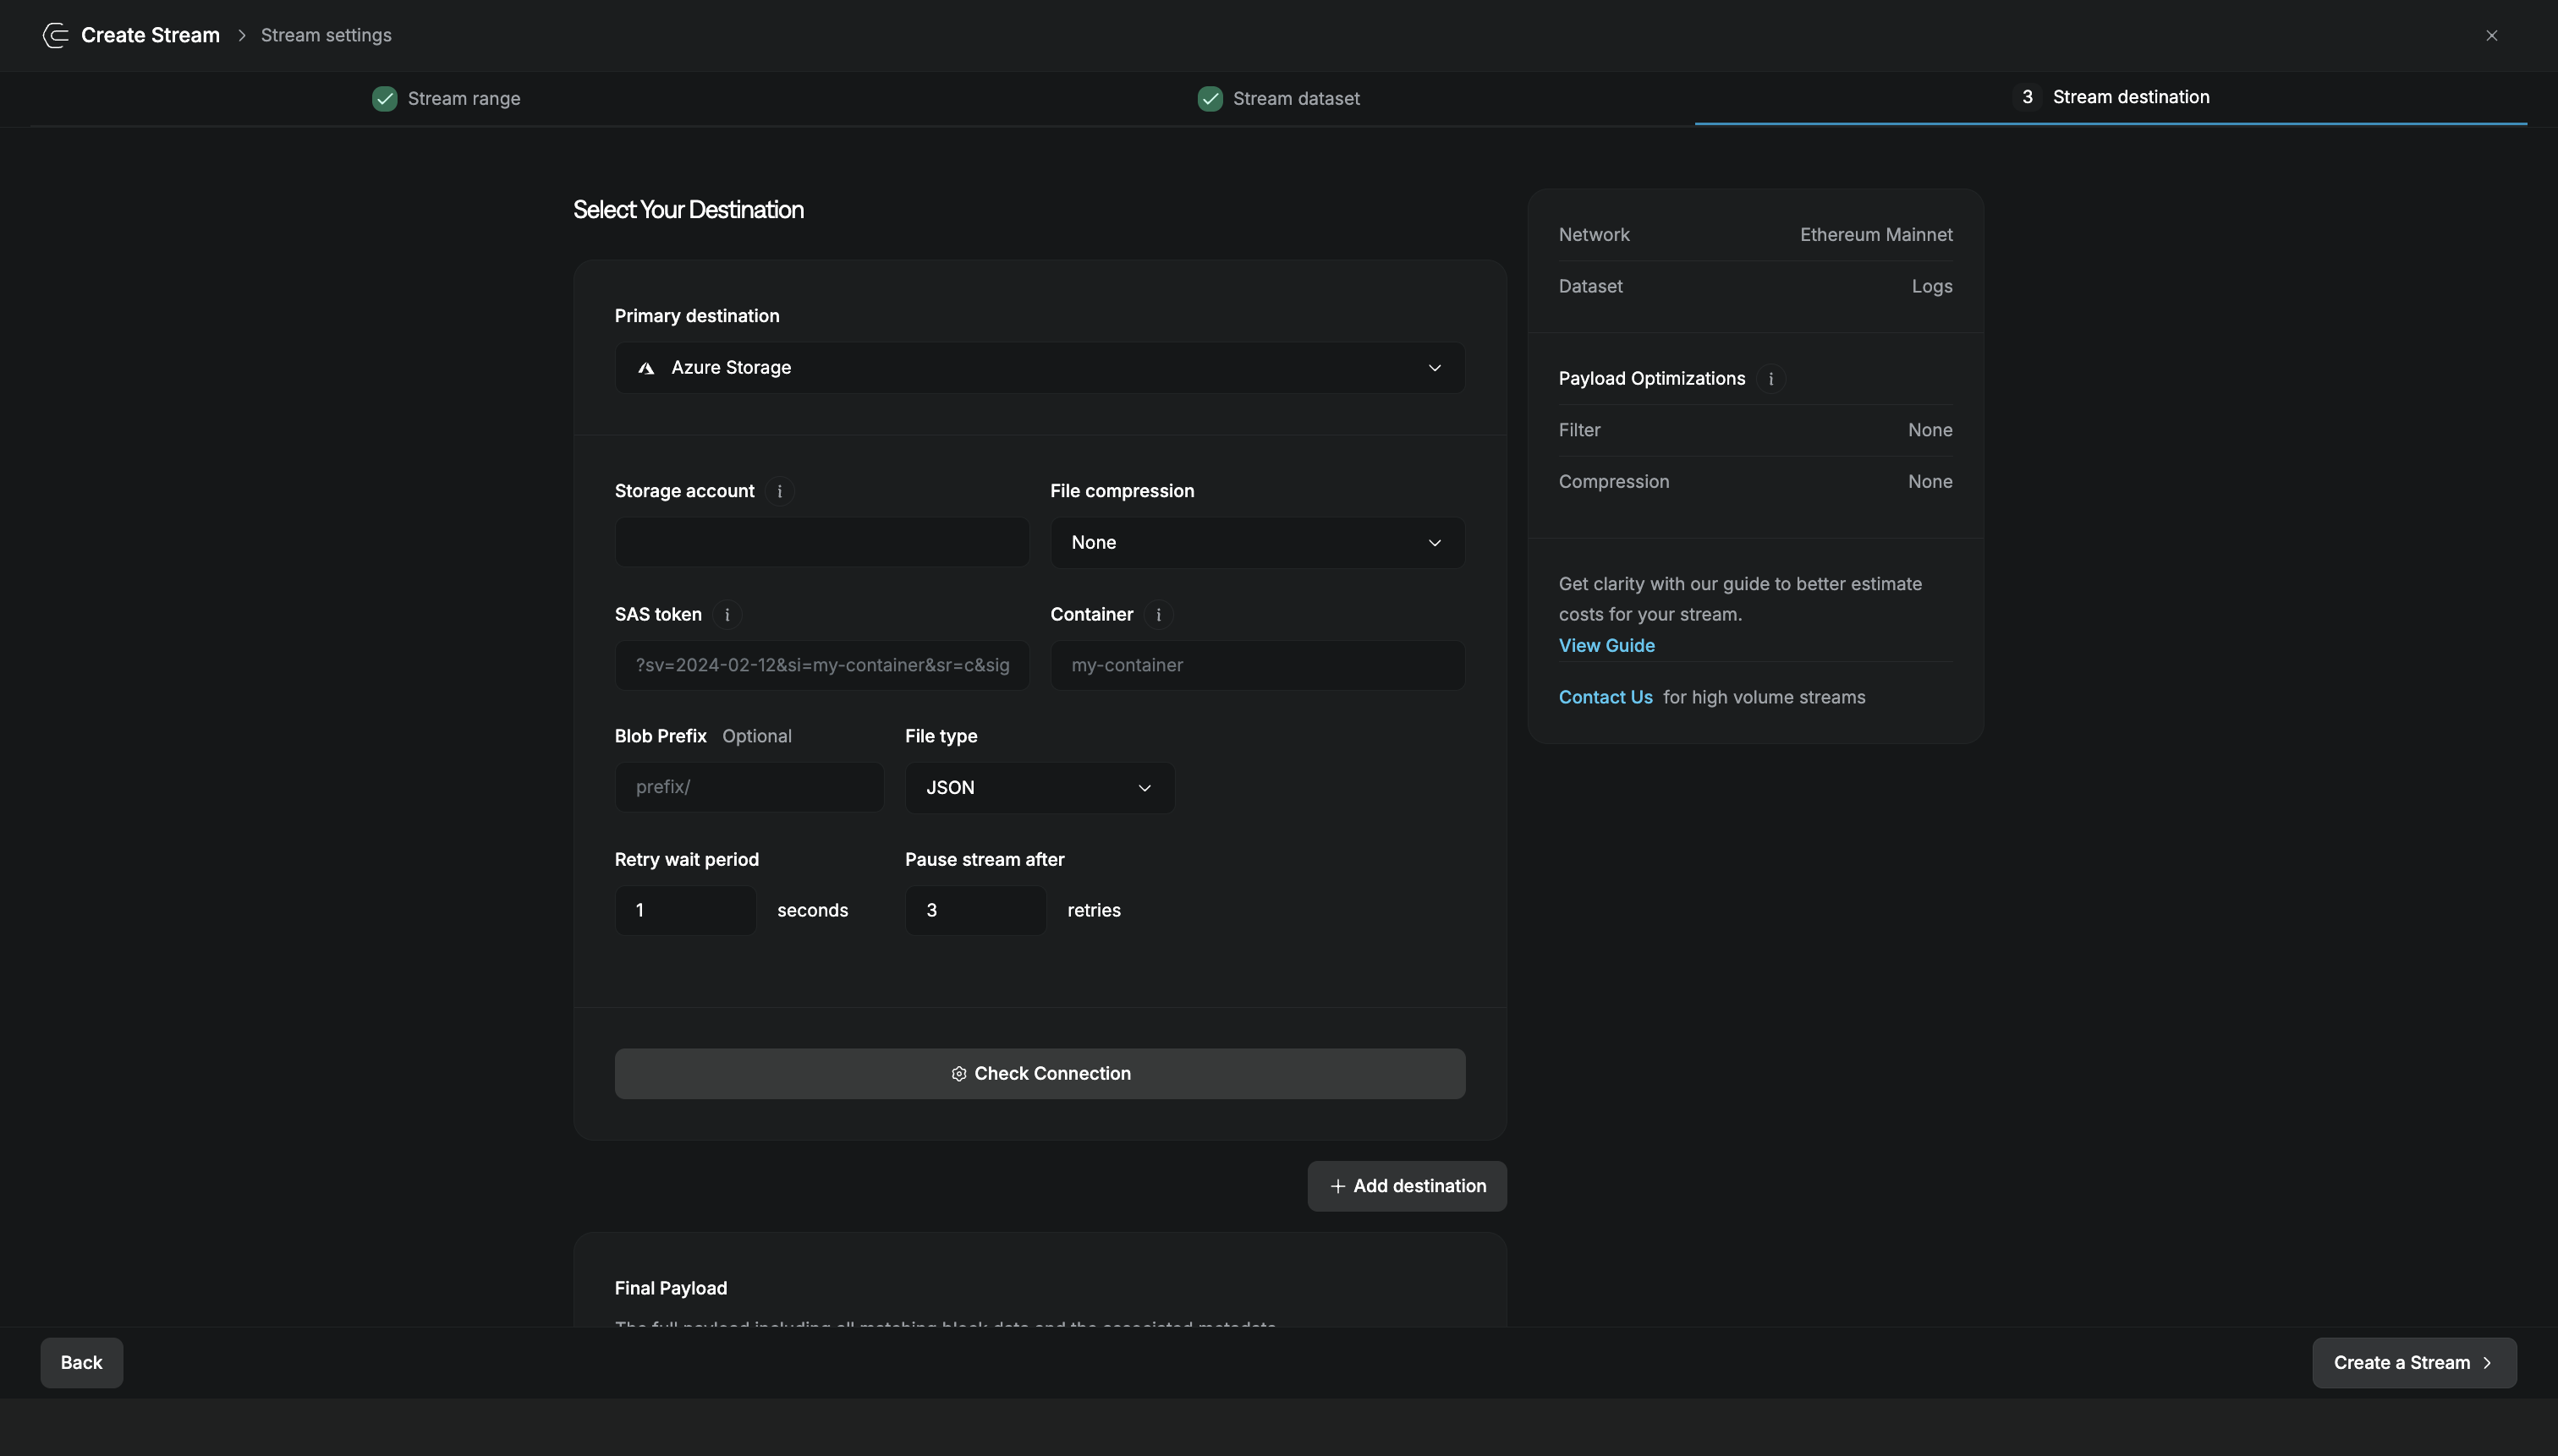
Task: Open the View Guide link
Action: [x=1606, y=646]
